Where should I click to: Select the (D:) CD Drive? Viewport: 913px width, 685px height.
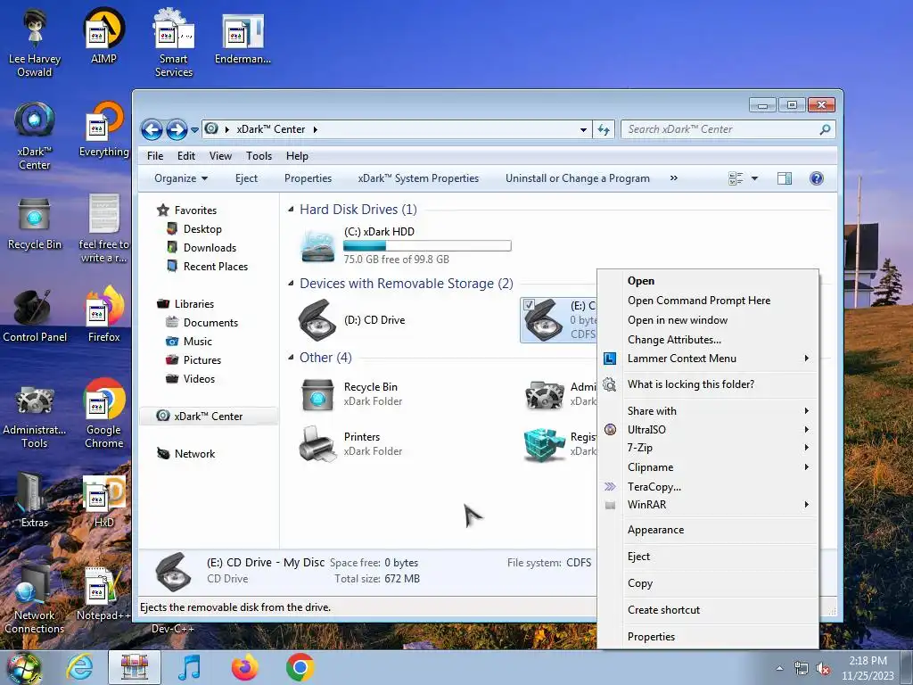click(x=351, y=320)
